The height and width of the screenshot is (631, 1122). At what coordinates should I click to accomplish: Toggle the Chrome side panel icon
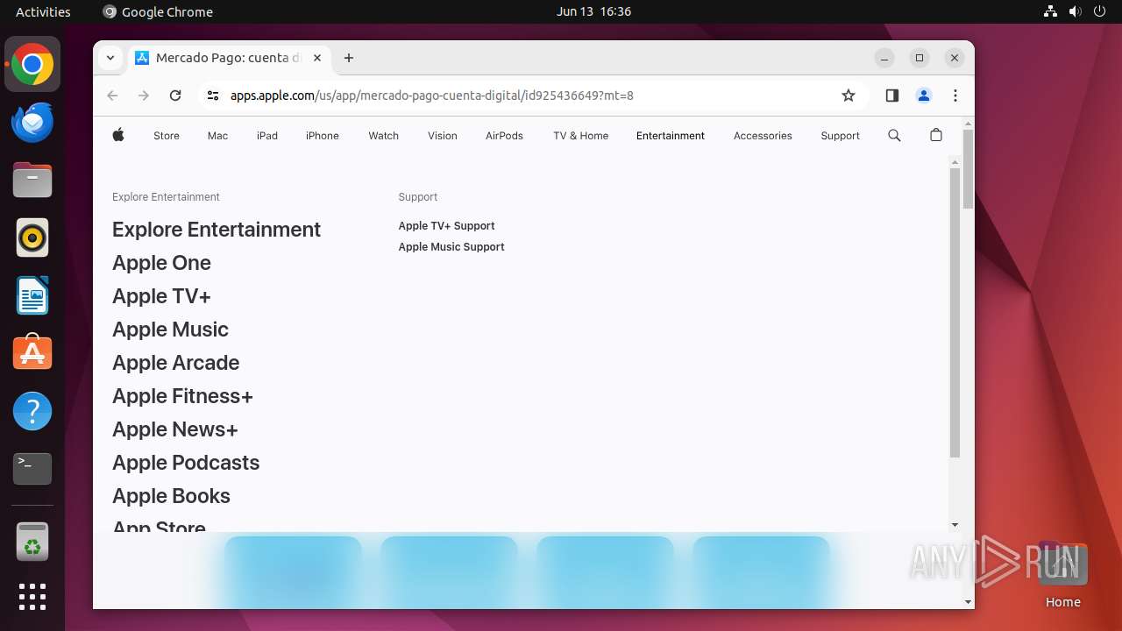(892, 96)
